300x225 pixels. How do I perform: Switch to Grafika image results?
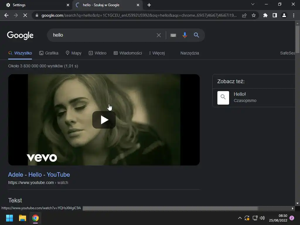pyautogui.click(x=49, y=53)
